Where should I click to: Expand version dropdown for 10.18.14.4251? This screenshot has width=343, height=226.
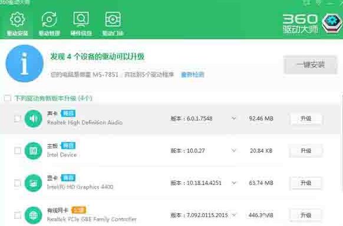coord(233,183)
